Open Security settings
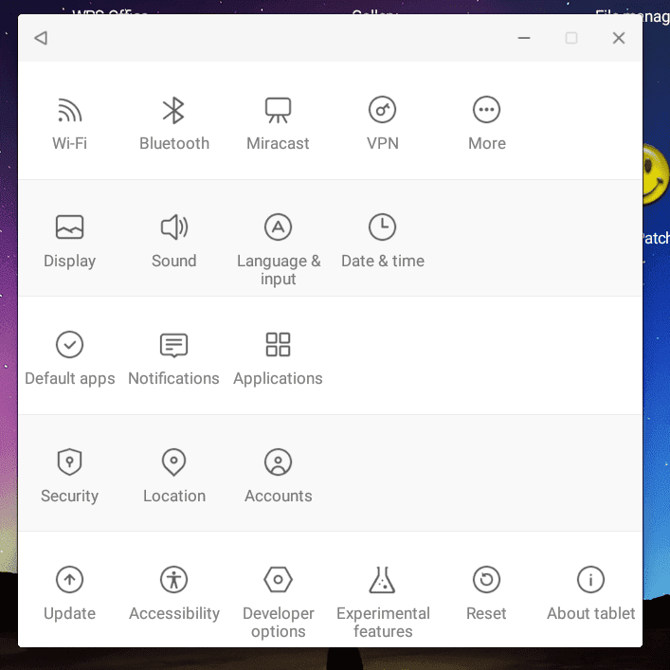 click(x=69, y=476)
